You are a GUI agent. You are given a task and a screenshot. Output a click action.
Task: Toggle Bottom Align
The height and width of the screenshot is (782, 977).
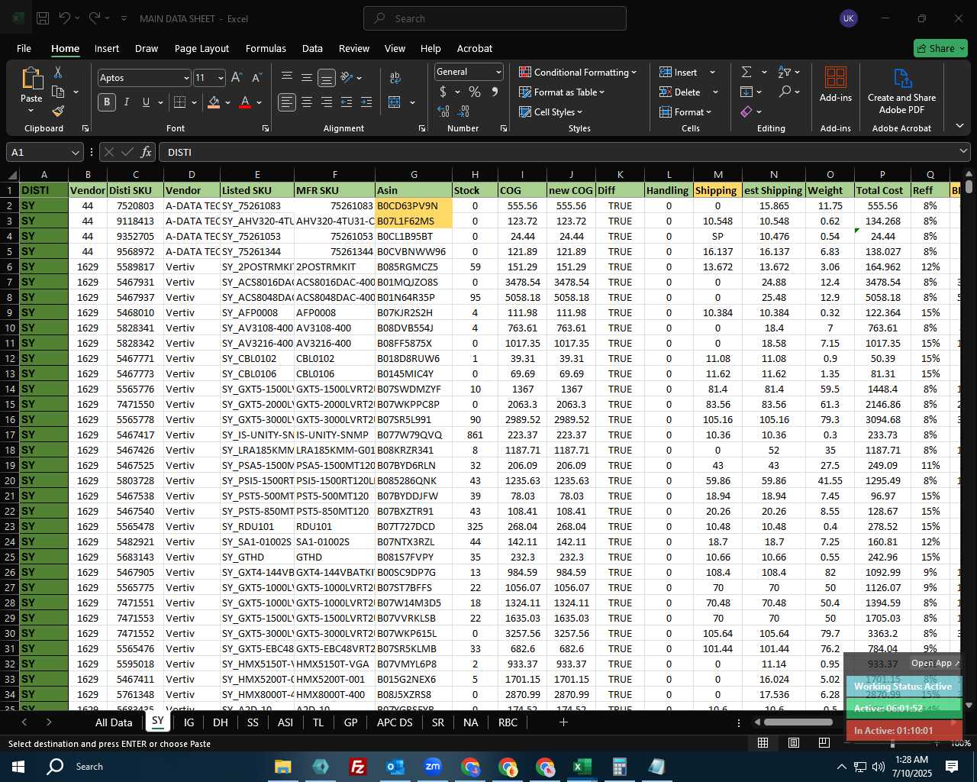coord(327,78)
